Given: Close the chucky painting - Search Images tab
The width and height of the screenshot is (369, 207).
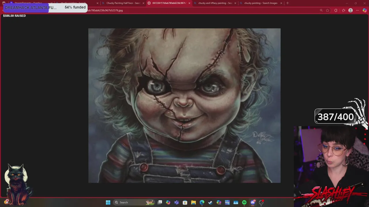Looking at the screenshot, I should click(x=281, y=3).
